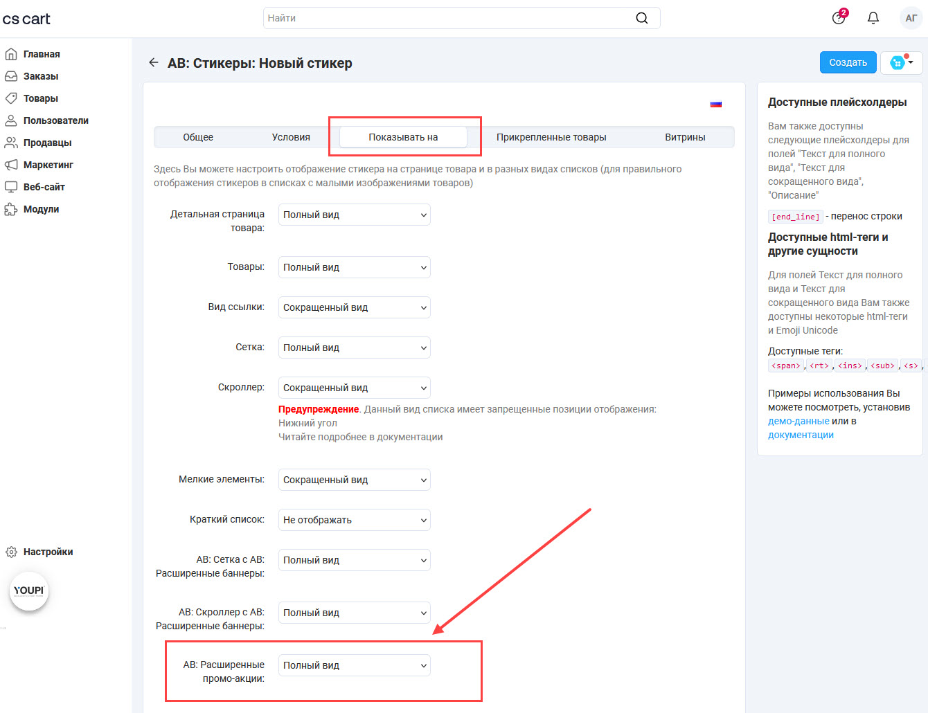928x713 pixels.
Task: Open the АГ user avatar menu
Action: 911,18
